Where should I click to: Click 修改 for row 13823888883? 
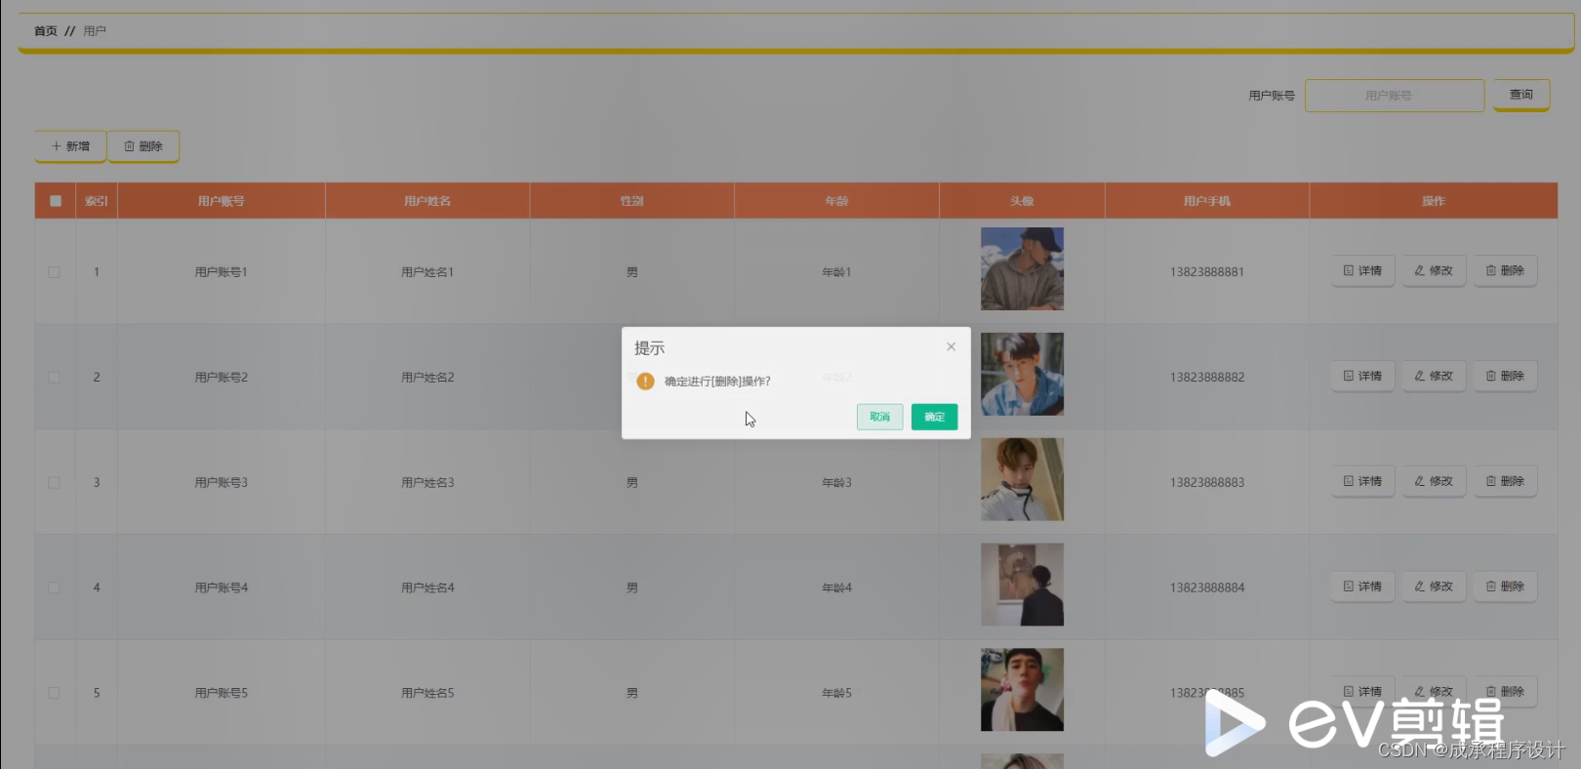click(x=1434, y=481)
